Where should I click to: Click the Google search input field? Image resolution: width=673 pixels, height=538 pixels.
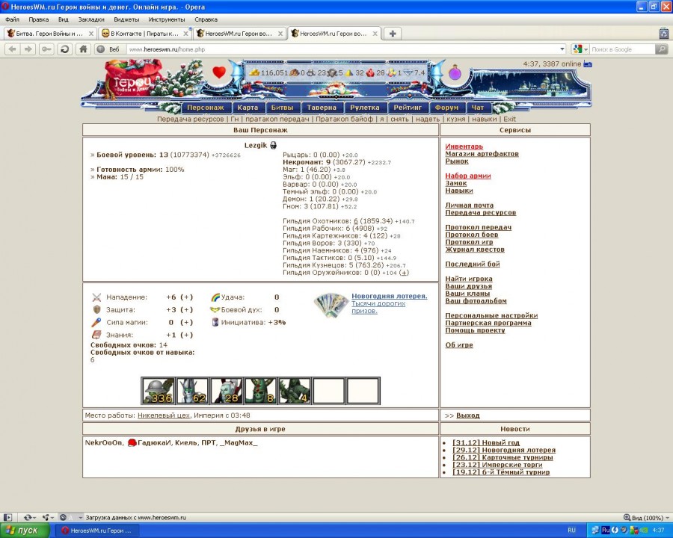[622, 49]
